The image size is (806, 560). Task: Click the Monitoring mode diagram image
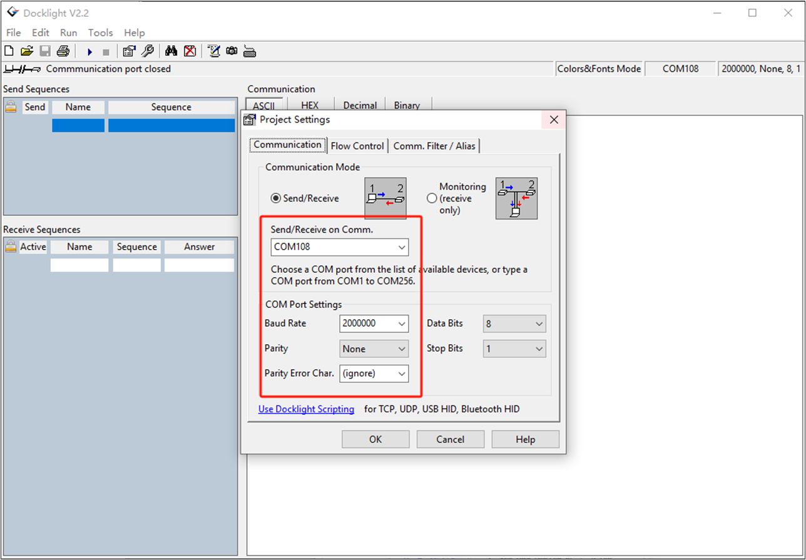tap(516, 198)
